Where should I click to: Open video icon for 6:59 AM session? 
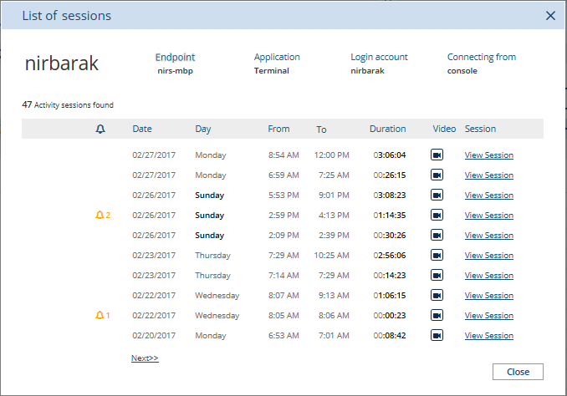click(x=437, y=175)
